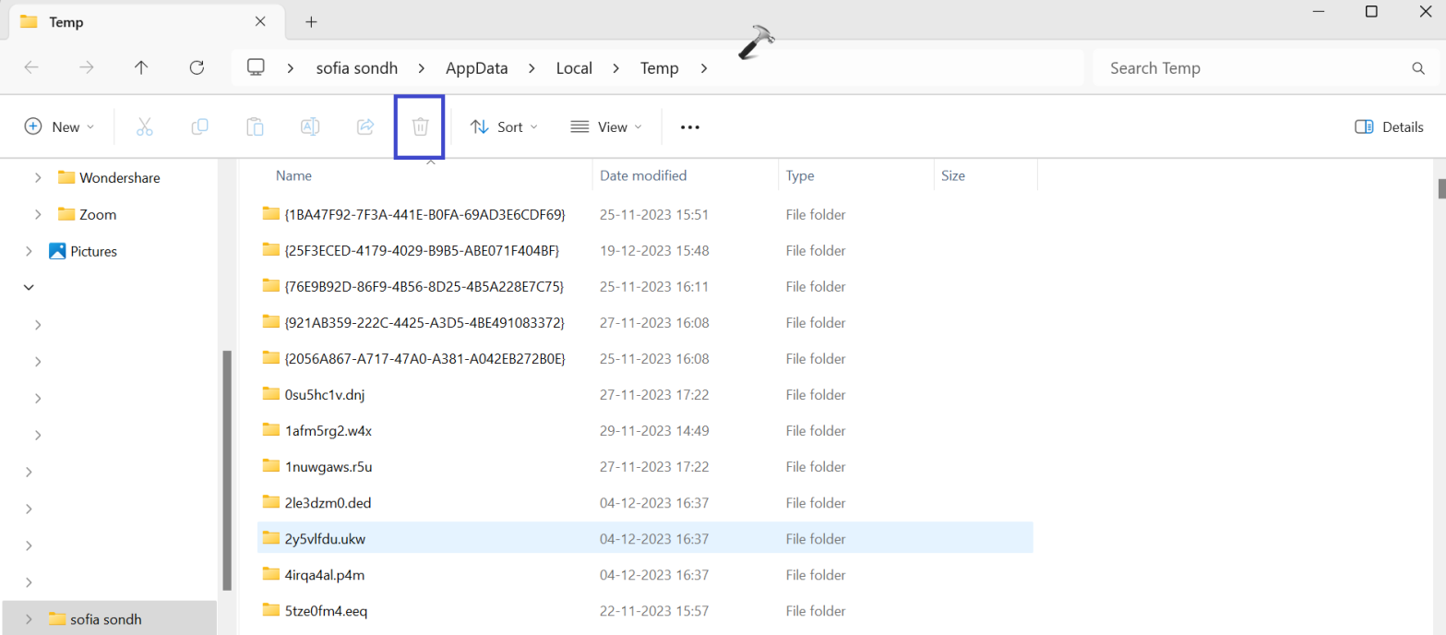
Task: Open the Share icon on the toolbar
Action: 364,126
